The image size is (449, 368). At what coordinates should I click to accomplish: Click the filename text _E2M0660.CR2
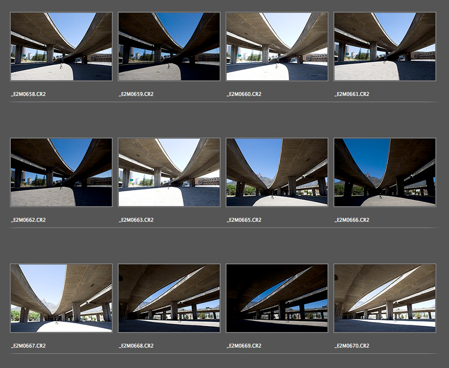pyautogui.click(x=244, y=94)
